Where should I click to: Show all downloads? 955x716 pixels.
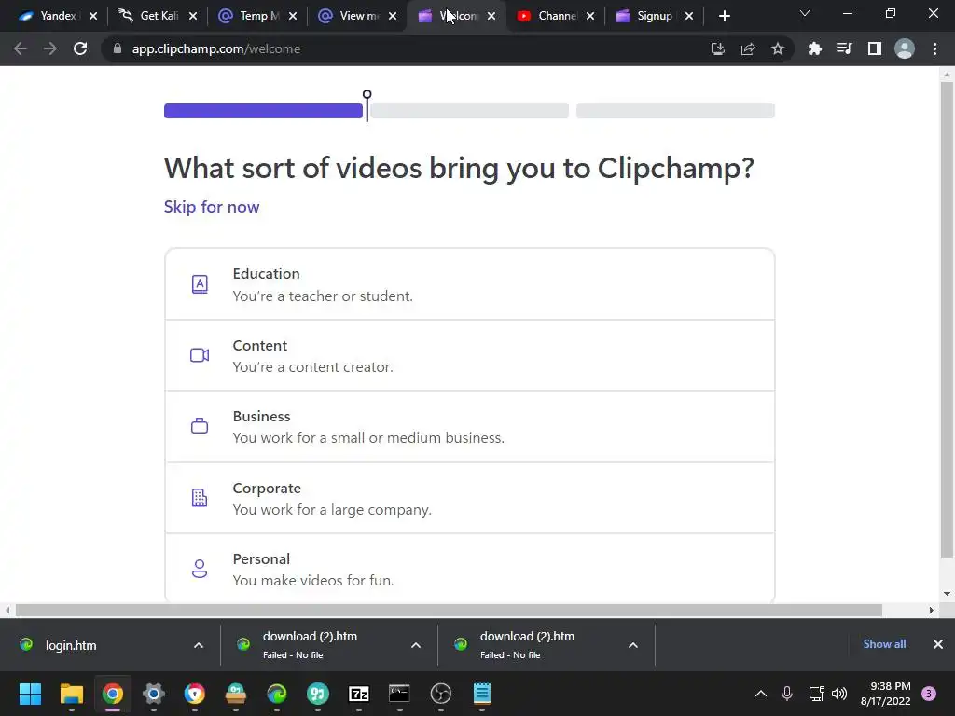pyautogui.click(x=884, y=644)
